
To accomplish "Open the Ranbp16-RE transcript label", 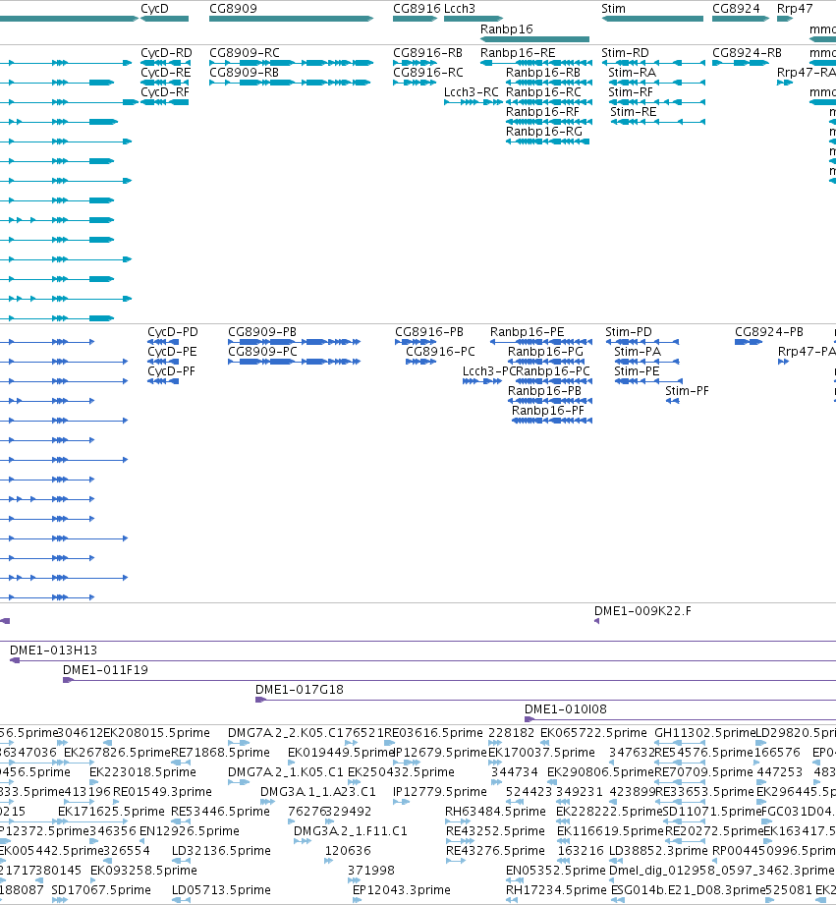I will pos(518,53).
